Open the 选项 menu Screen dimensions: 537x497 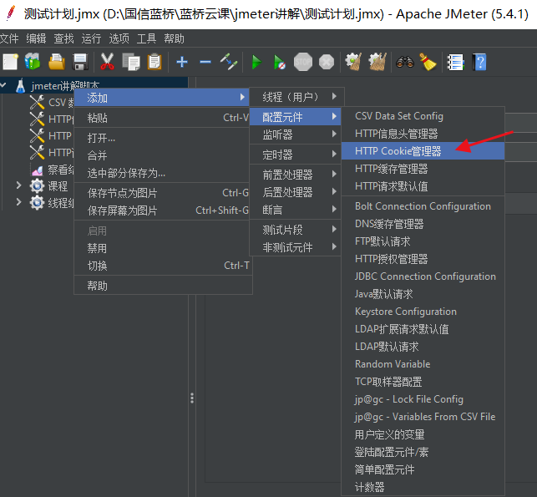119,38
